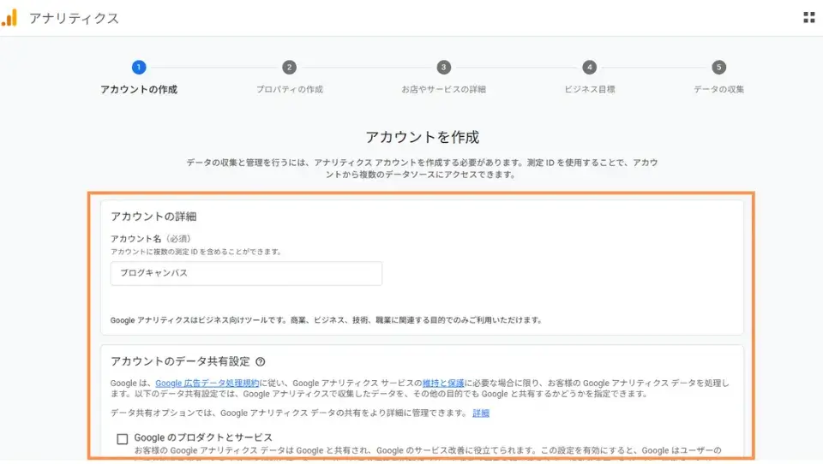Click the プロパティの作成 step label

[289, 90]
